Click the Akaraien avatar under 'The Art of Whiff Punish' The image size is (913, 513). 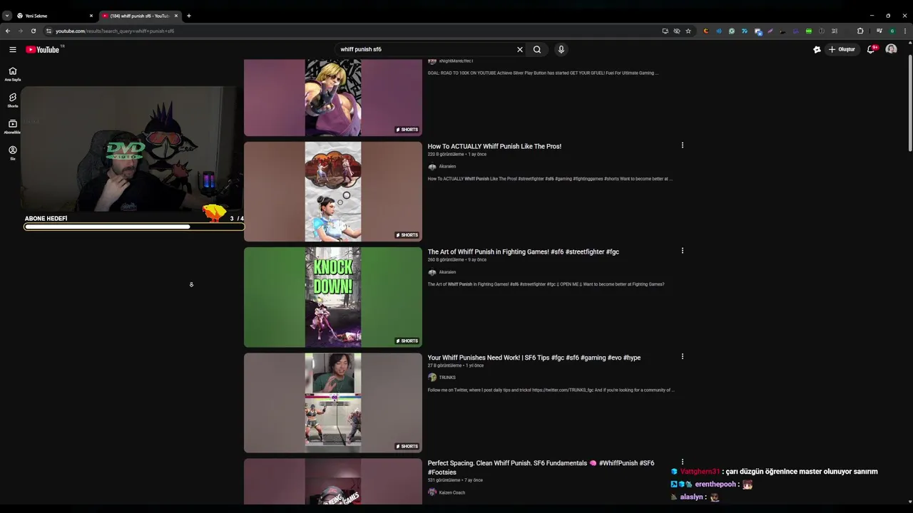coord(432,272)
